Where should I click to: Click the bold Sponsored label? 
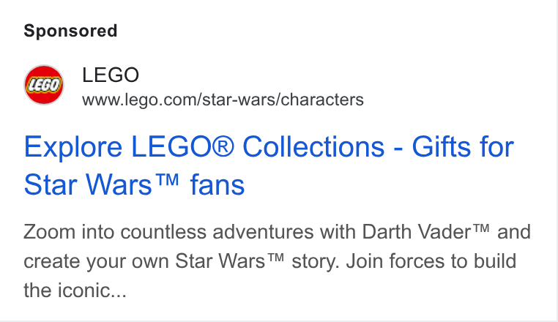(70, 31)
